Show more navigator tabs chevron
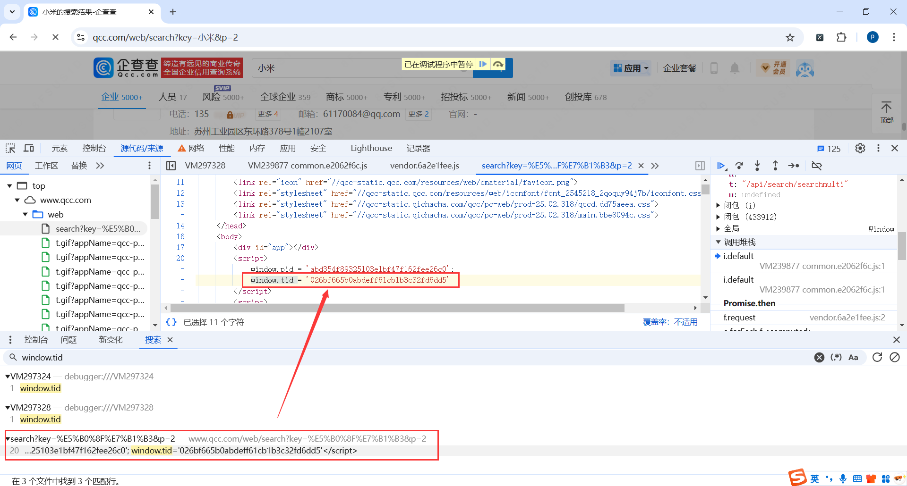The image size is (907, 486). (x=100, y=166)
